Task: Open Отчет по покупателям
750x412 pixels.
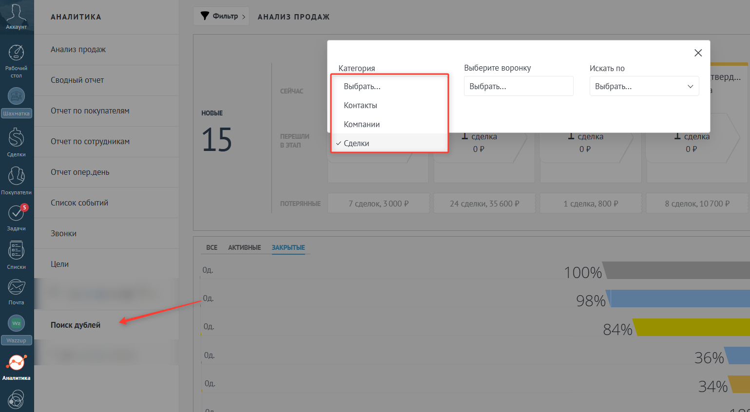Action: pyautogui.click(x=107, y=111)
